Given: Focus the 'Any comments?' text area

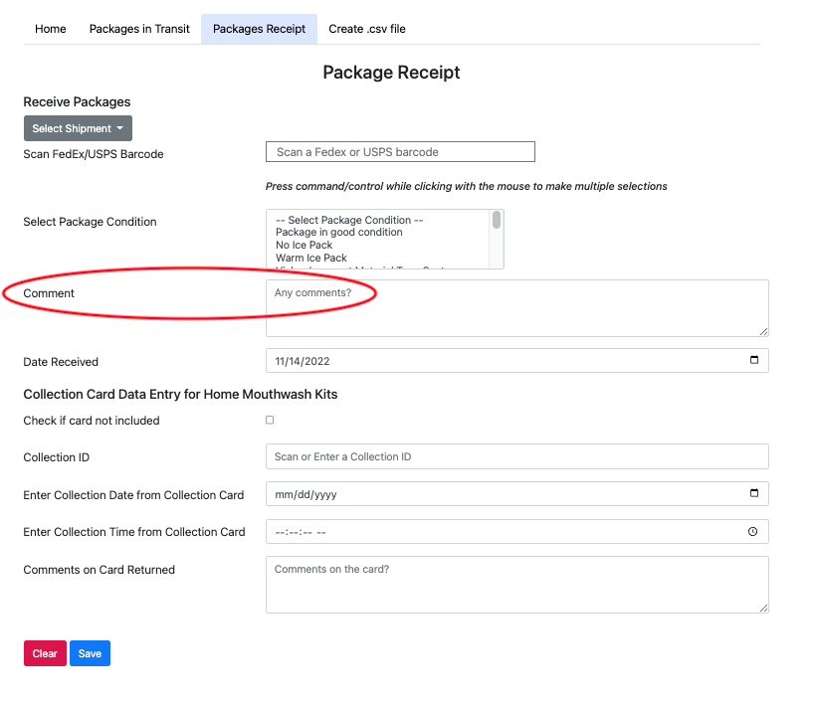Looking at the screenshot, I should tap(516, 308).
